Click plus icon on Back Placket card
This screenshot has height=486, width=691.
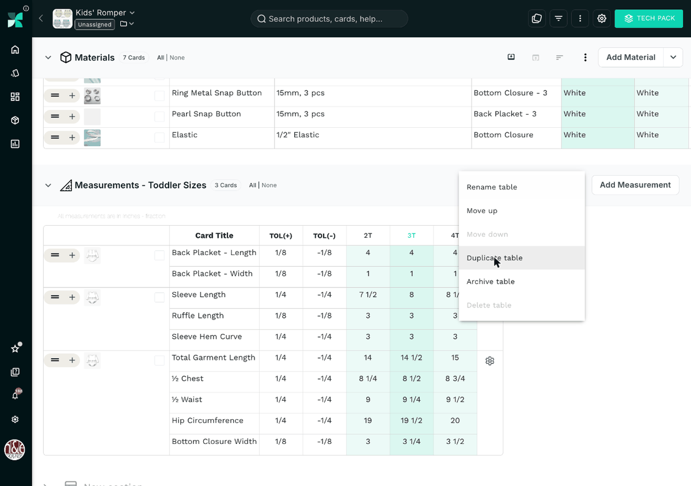(x=72, y=256)
